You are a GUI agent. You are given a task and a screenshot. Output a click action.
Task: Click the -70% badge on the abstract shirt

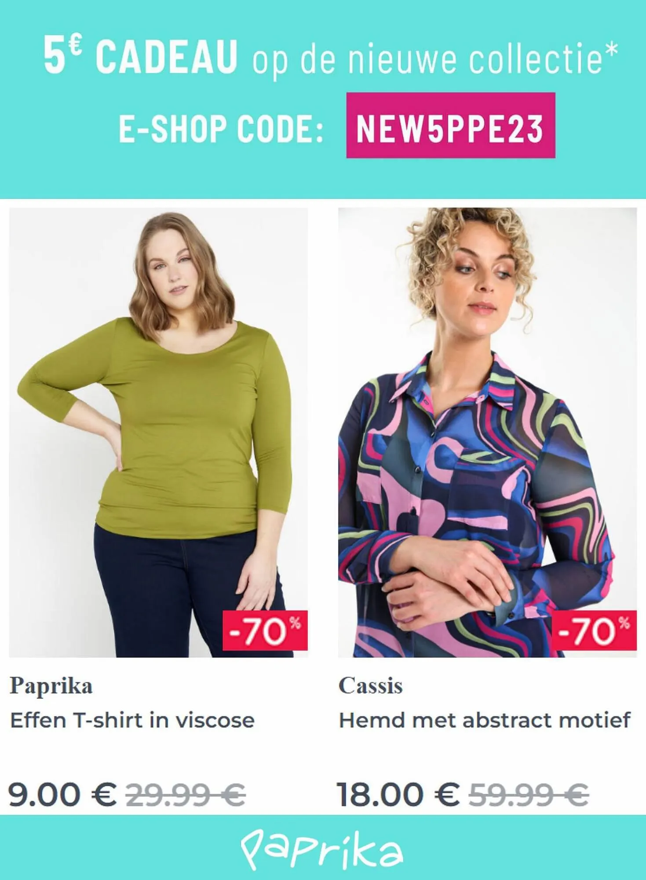click(594, 631)
